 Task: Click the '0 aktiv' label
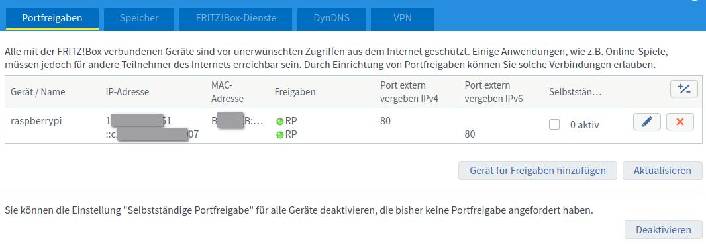point(584,125)
